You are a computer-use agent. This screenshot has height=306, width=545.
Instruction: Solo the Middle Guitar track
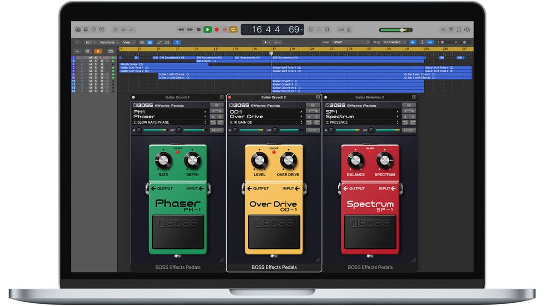pos(95,64)
